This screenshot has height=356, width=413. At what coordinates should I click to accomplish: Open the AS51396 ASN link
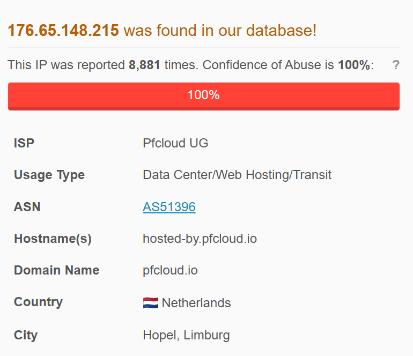169,207
